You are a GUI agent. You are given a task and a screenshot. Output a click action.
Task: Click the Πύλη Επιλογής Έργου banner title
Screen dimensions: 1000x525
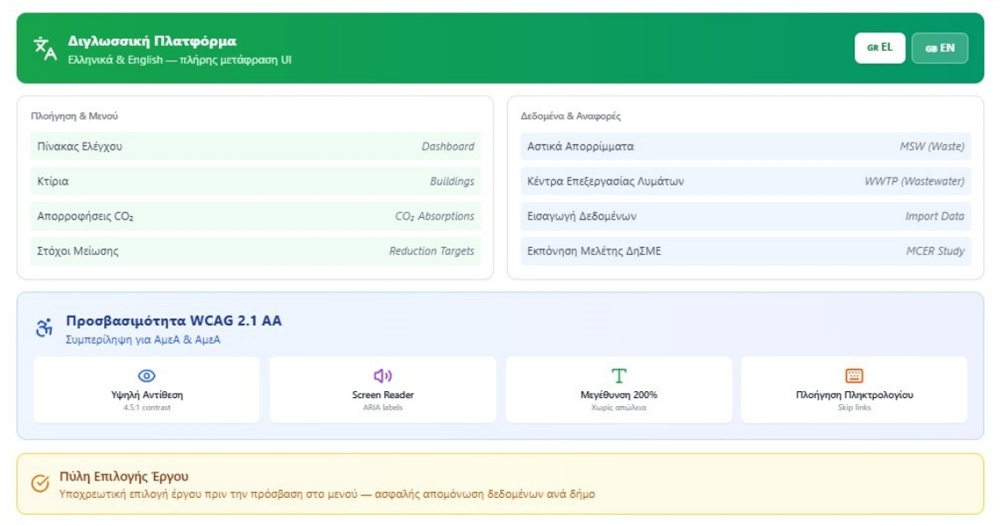pos(123,477)
